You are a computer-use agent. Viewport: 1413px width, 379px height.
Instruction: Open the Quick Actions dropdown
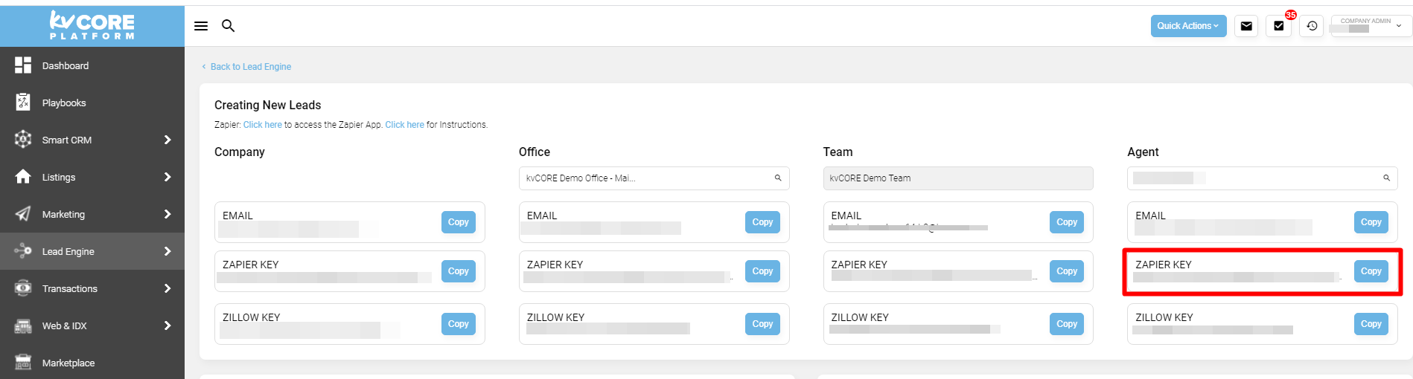[1188, 26]
